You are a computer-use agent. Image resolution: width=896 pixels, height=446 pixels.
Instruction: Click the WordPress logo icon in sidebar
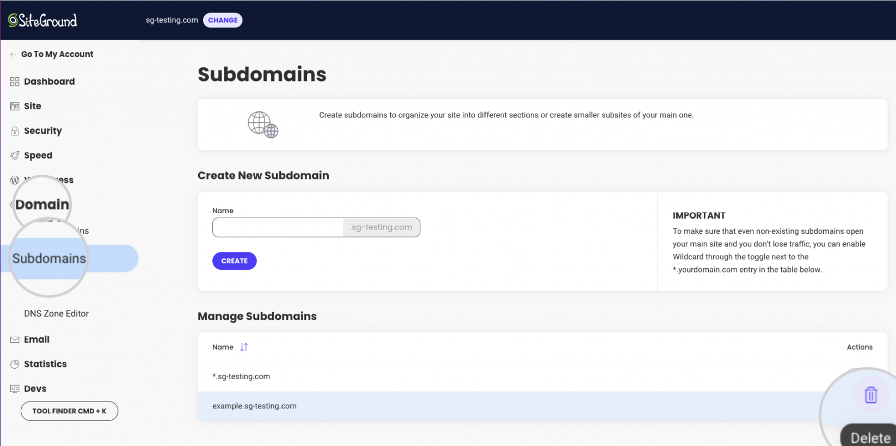15,180
